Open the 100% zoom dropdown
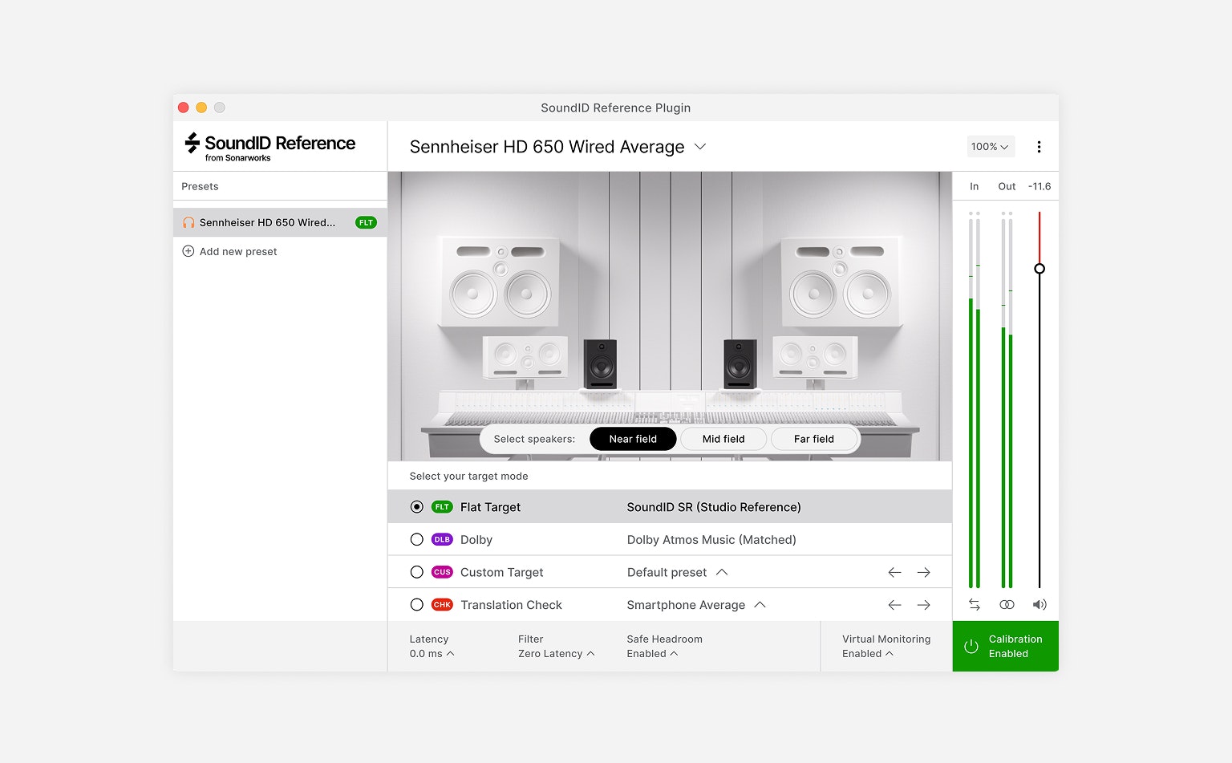This screenshot has height=763, width=1232. pos(990,147)
